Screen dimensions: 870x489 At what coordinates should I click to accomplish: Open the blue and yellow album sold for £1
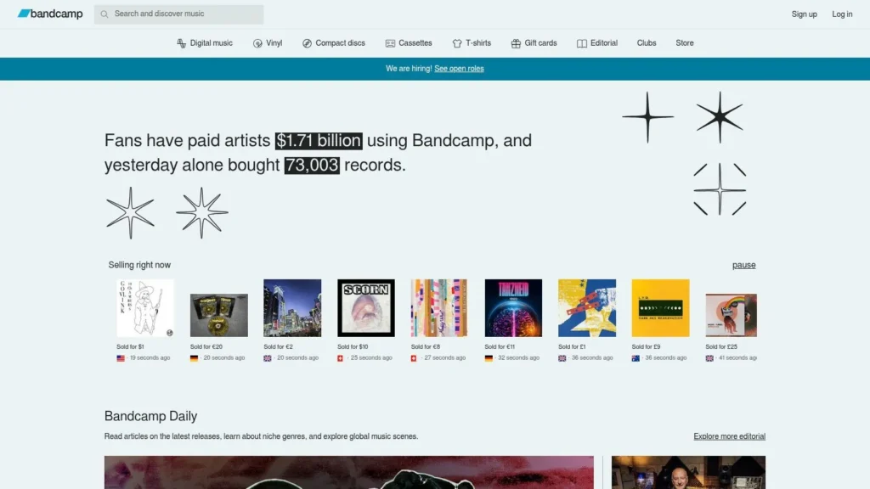click(x=587, y=307)
